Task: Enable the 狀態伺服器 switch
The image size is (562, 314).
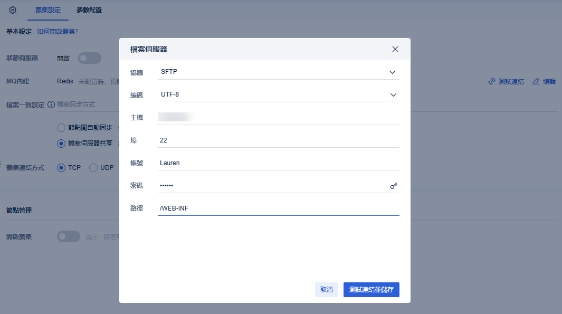Action: point(89,58)
